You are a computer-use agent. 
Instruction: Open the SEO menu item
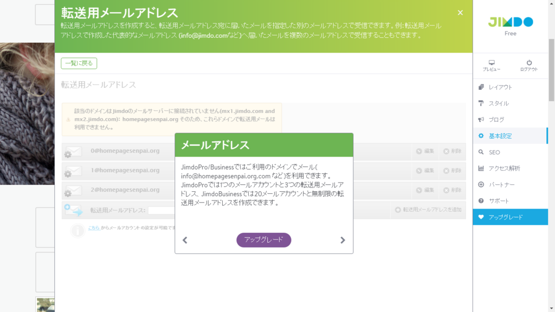coord(511,152)
